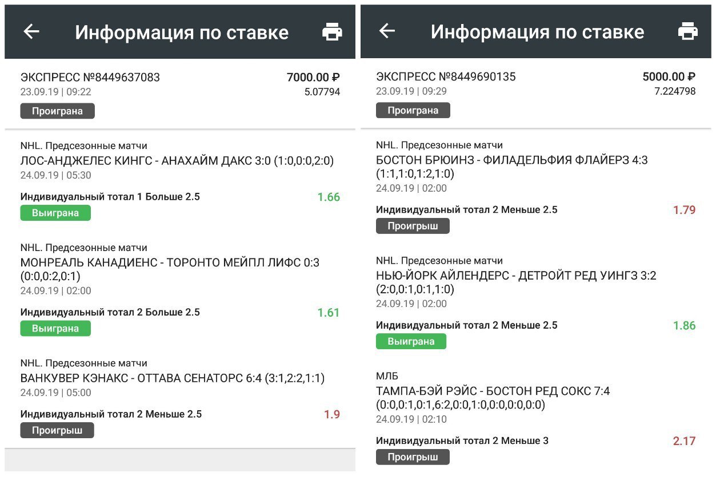Print bet slip №8449690135
This screenshot has height=477, width=716.
tap(688, 31)
